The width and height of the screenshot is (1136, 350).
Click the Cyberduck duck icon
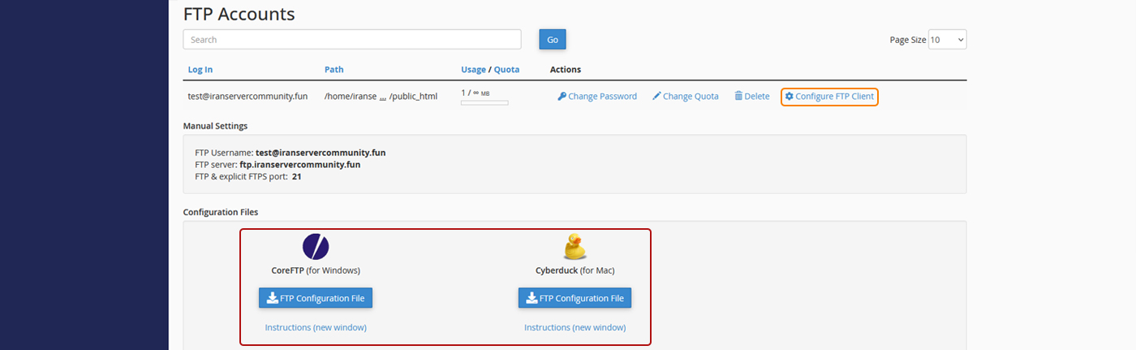(574, 247)
